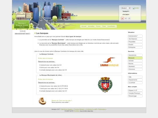
Task: Open Personnage under Mon compte
Action: click(135, 96)
